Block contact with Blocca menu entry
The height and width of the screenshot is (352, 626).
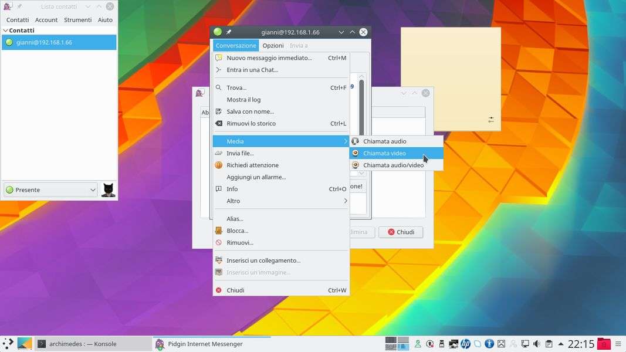coord(237,231)
